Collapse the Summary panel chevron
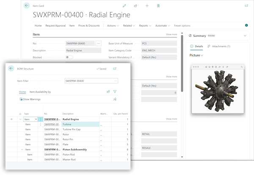 coord(245,36)
